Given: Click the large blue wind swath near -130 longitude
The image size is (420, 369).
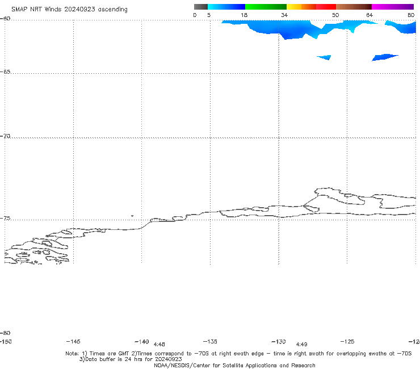Looking at the screenshot, I should 284,29.
